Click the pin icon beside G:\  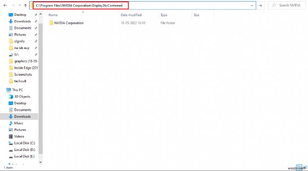[36, 54]
